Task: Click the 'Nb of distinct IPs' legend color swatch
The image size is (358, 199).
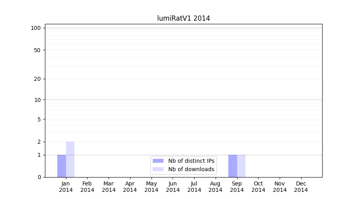Action: [158, 161]
